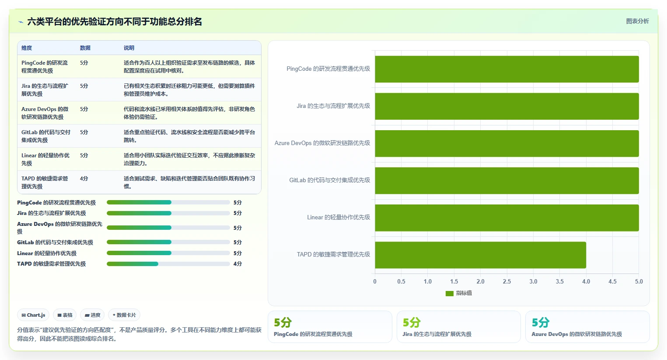The height and width of the screenshot is (360, 667).
Task: Click the 5.0 x-axis tick label
Action: (x=639, y=282)
